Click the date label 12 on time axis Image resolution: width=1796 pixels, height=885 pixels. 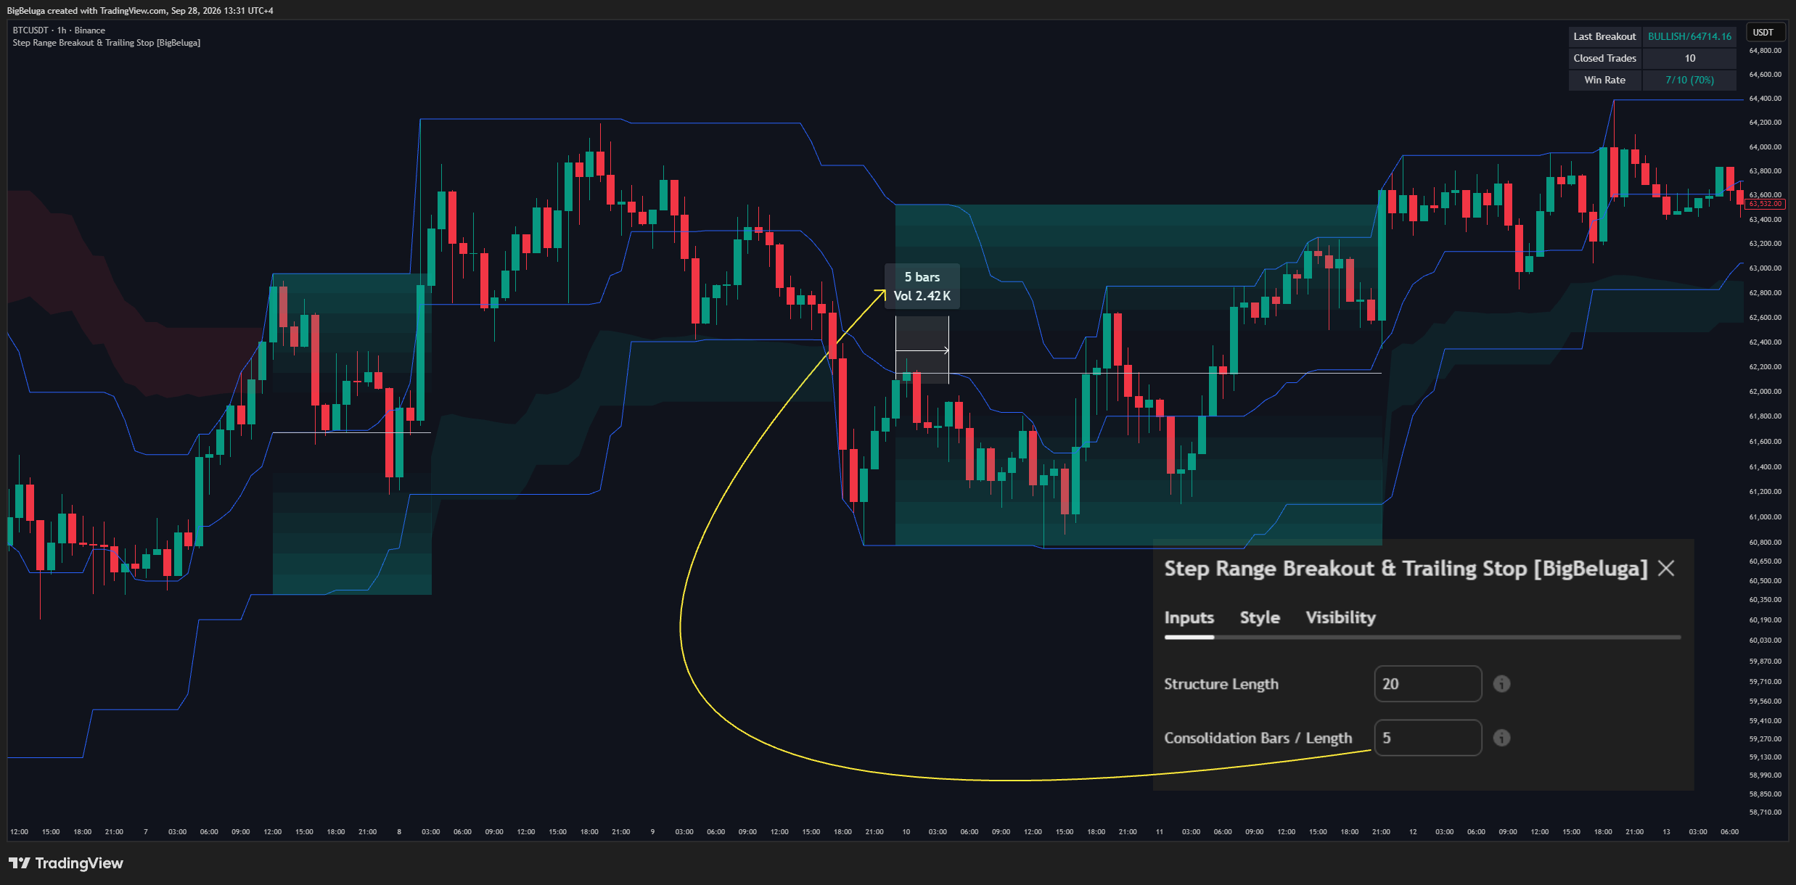1413,832
